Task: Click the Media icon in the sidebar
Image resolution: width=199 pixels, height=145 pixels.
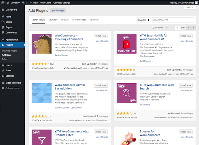Action: 3,22
